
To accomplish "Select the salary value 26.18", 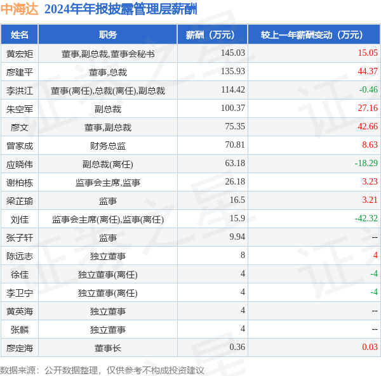I will tap(235, 182).
